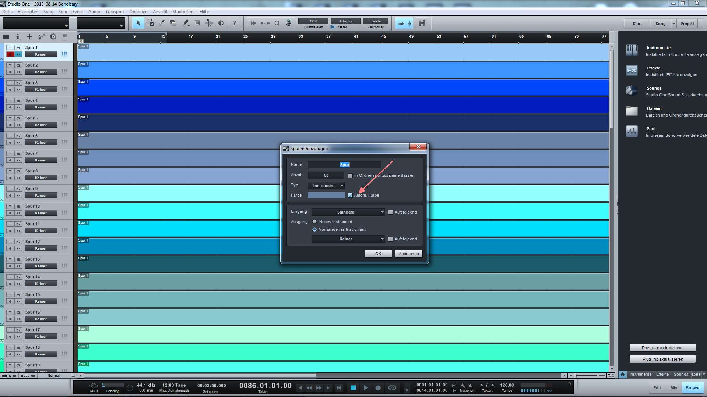Select the Mute tool
The width and height of the screenshot is (707, 397).
197,23
